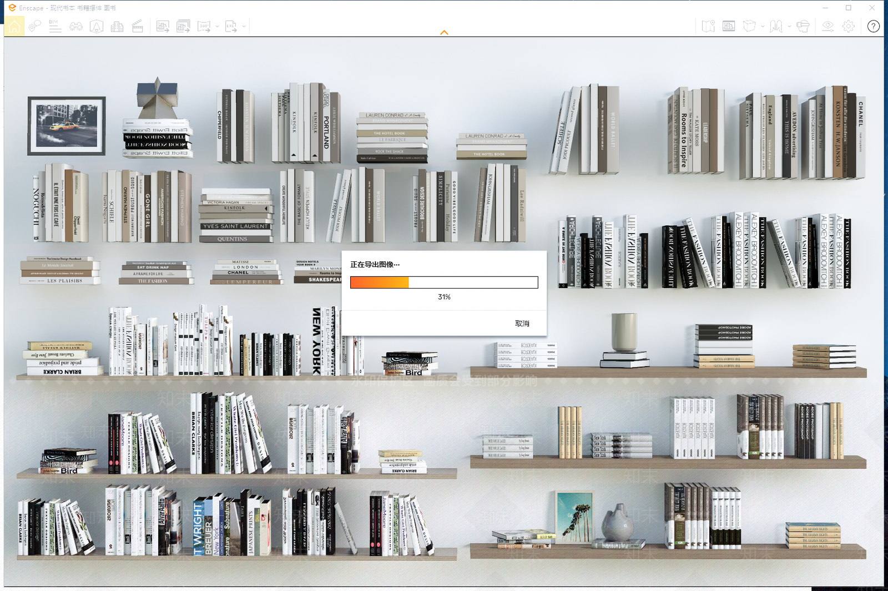Expand the EXE export dropdown arrow
Viewport: 888px width, 591px height.
pyautogui.click(x=244, y=26)
